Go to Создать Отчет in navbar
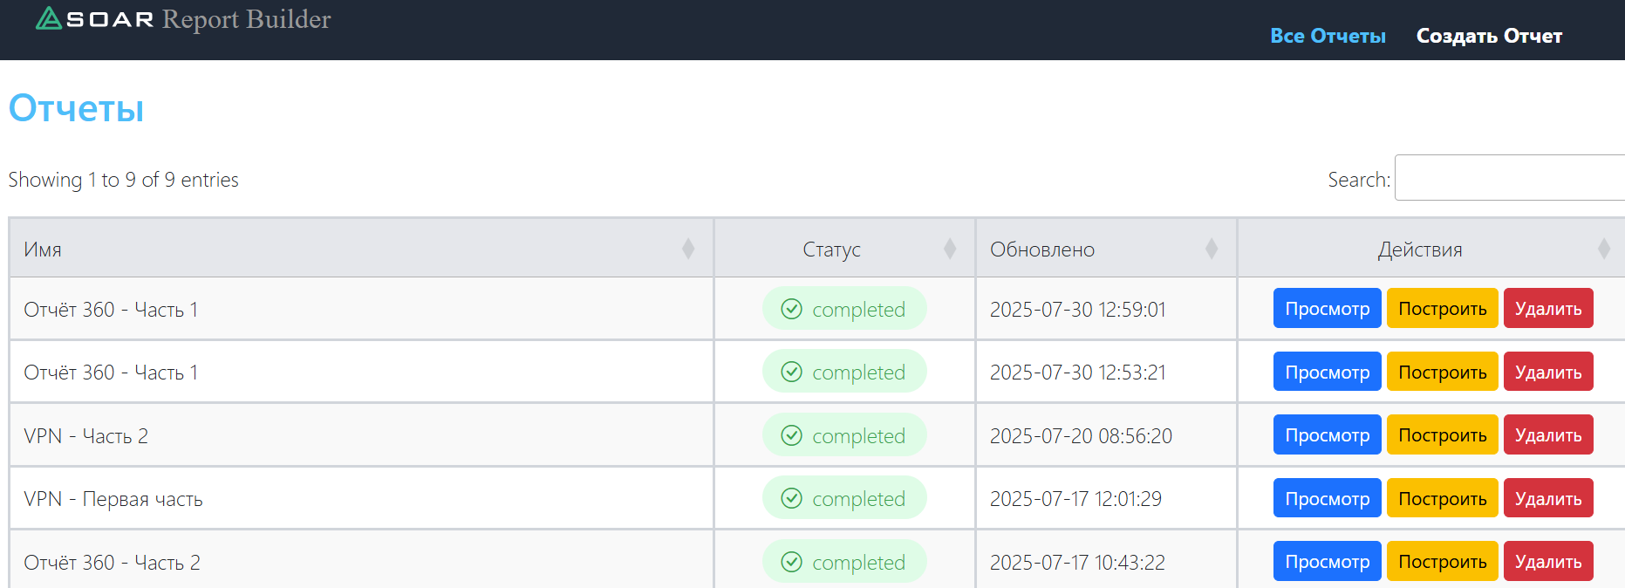Image resolution: width=1625 pixels, height=588 pixels. (x=1489, y=36)
